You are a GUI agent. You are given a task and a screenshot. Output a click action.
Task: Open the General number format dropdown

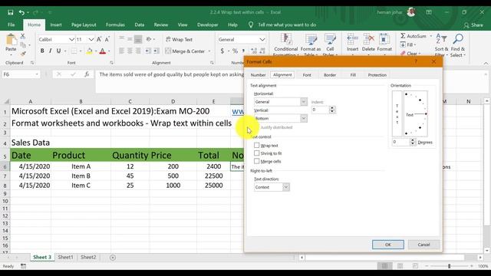(x=262, y=39)
